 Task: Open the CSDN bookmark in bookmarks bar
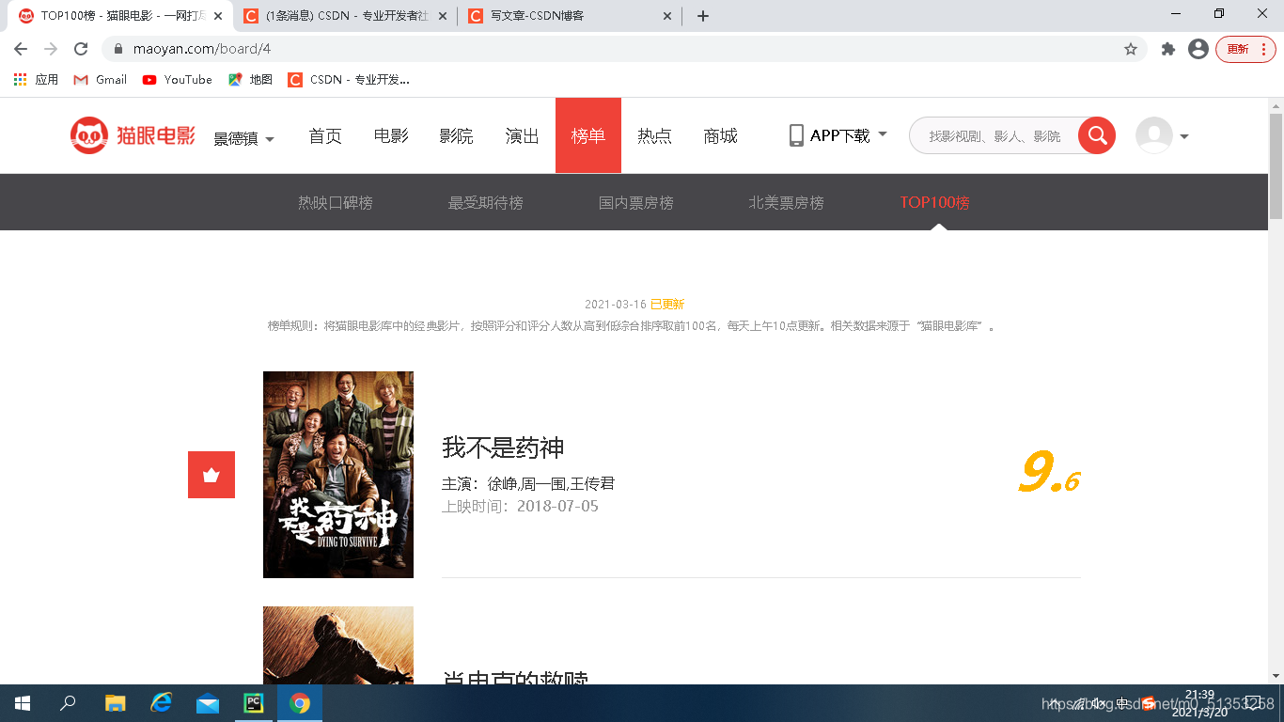click(x=349, y=80)
